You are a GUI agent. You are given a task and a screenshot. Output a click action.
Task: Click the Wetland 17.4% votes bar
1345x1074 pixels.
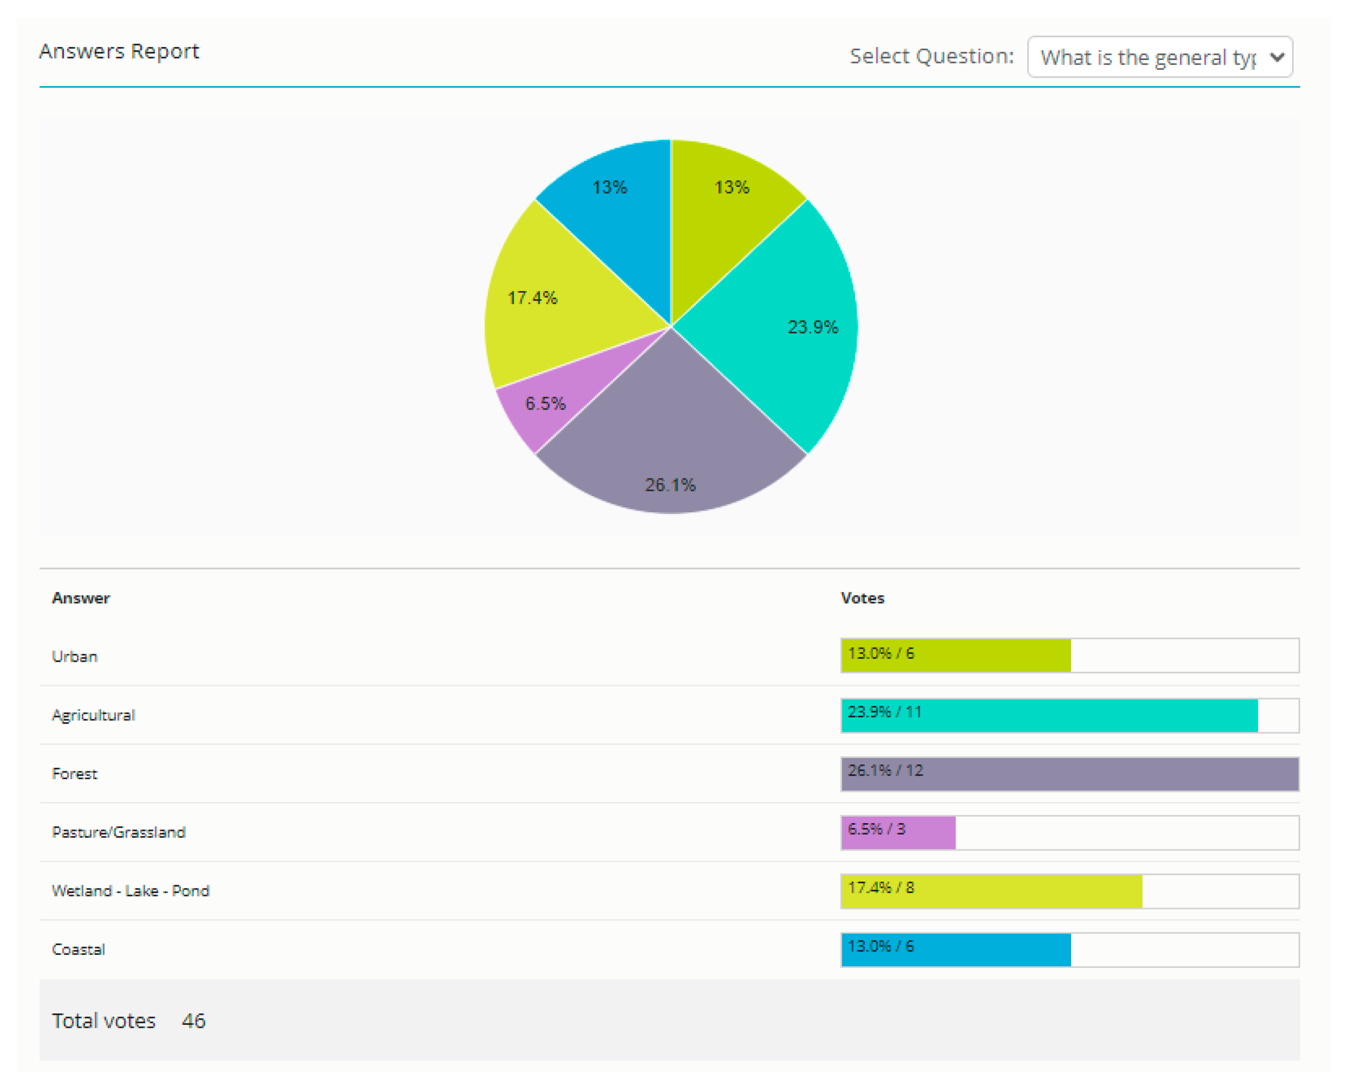click(x=991, y=891)
